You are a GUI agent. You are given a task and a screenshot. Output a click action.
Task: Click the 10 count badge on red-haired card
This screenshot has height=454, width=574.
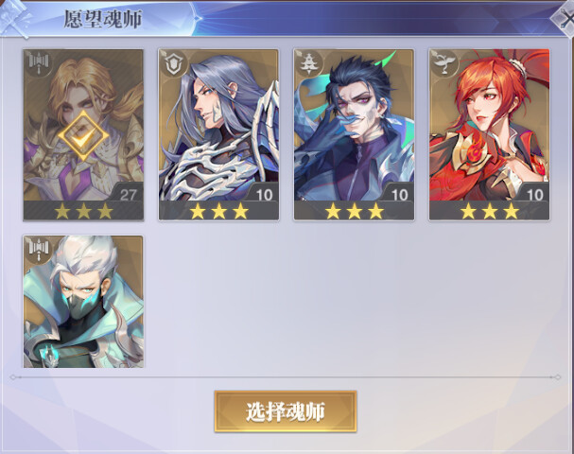pos(534,195)
